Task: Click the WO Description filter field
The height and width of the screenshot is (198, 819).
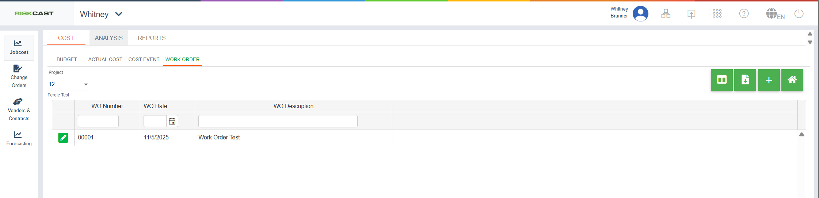Action: 278,121
